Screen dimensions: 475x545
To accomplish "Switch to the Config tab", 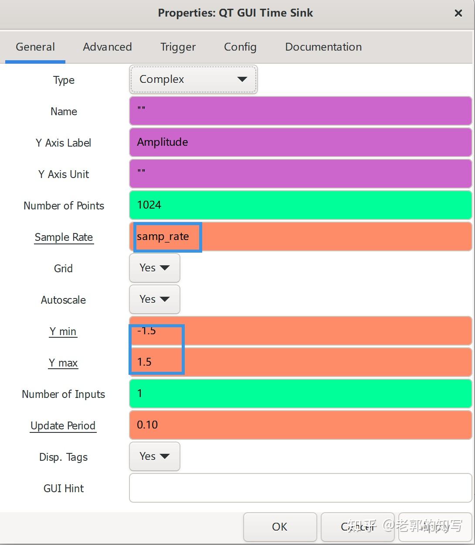I will (x=240, y=47).
